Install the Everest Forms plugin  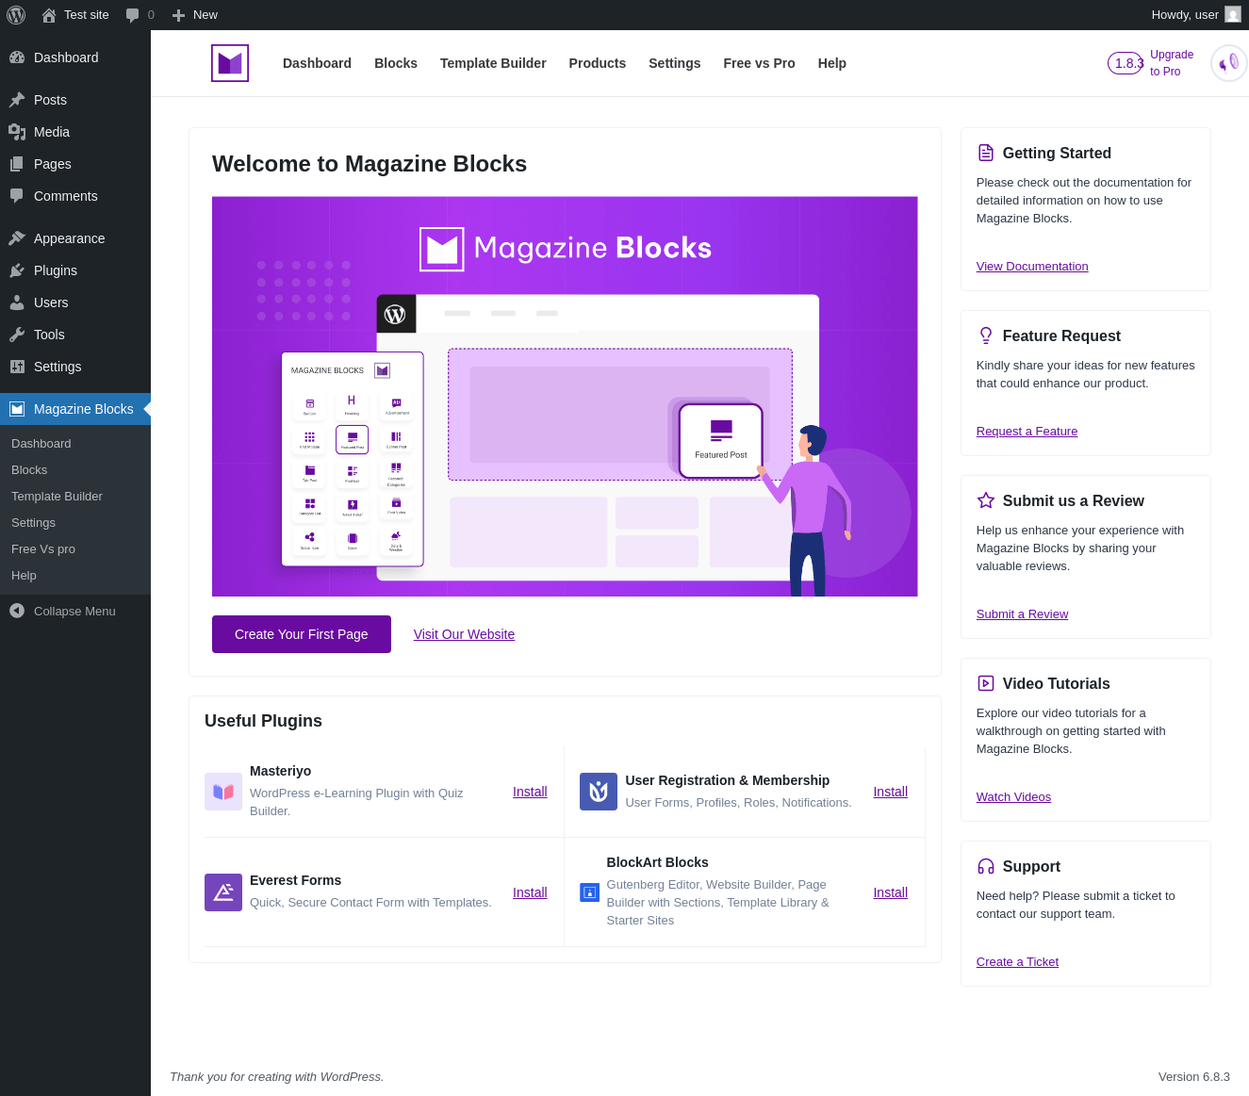(x=530, y=892)
